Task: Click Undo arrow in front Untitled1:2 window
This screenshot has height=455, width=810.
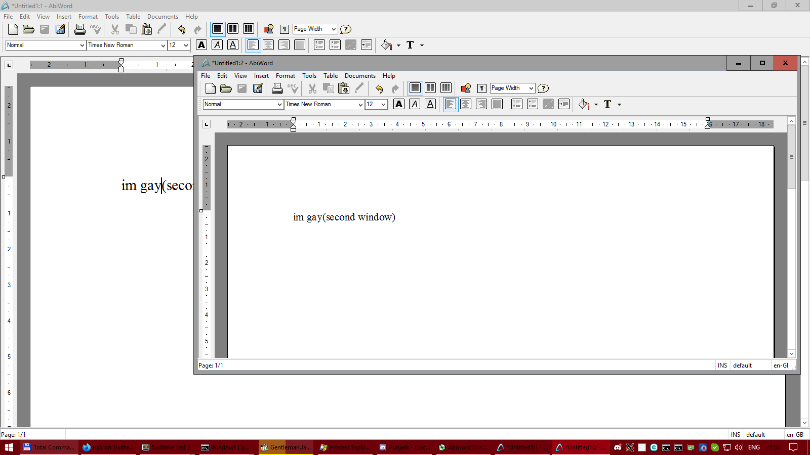Action: [x=379, y=88]
